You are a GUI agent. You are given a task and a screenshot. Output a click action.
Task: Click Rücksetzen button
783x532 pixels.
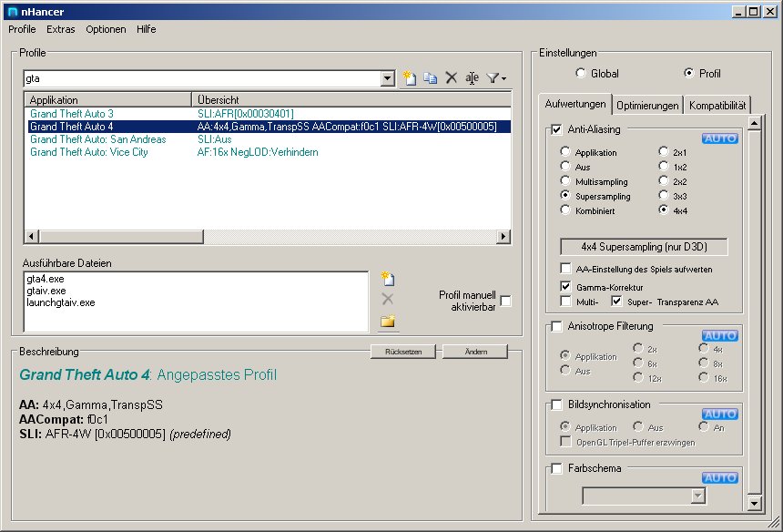[x=403, y=352]
